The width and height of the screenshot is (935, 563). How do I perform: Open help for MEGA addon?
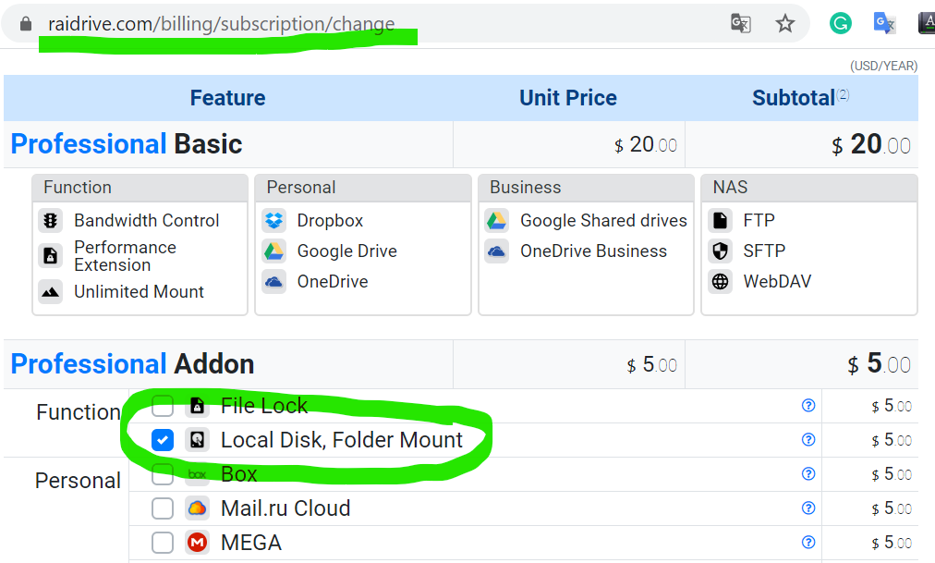[808, 543]
